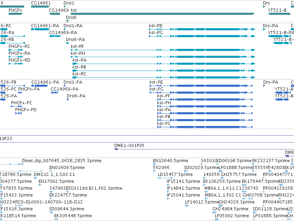Select the Drsl1-PA protein label
The height and width of the screenshot is (221, 294).
click(73, 82)
